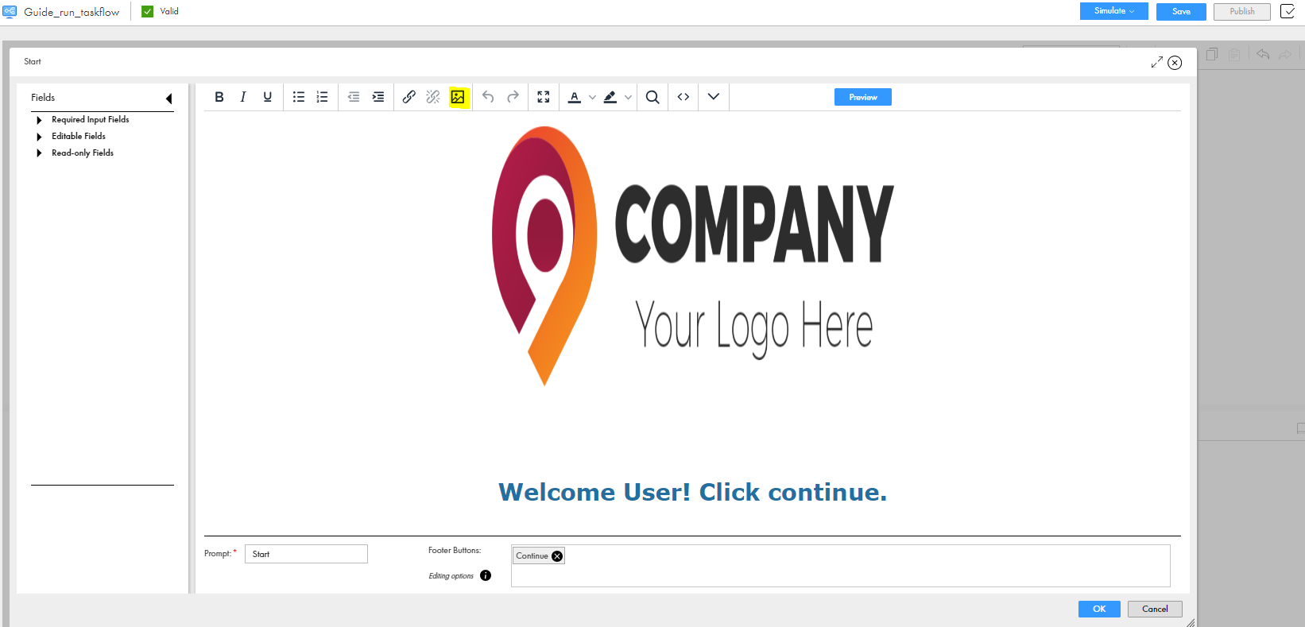The width and height of the screenshot is (1305, 627).
Task: Confirm the dialog with OK
Action: point(1099,609)
